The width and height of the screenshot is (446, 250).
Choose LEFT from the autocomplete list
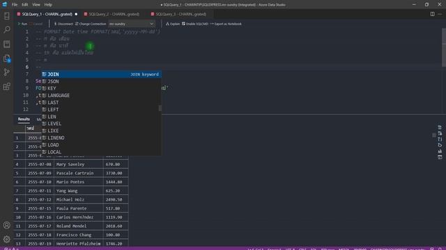(x=101, y=110)
